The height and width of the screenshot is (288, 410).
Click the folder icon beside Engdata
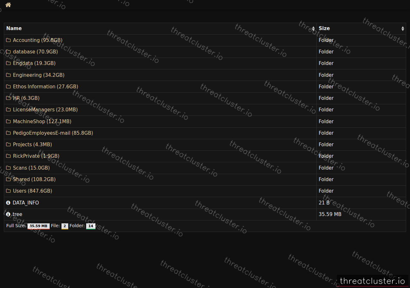pyautogui.click(x=8, y=63)
